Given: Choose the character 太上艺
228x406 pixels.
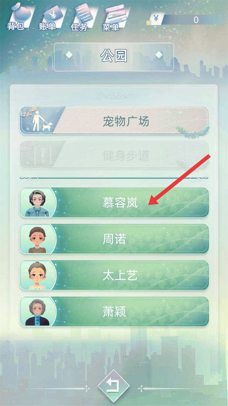Looking at the screenshot, I should coord(114,275).
